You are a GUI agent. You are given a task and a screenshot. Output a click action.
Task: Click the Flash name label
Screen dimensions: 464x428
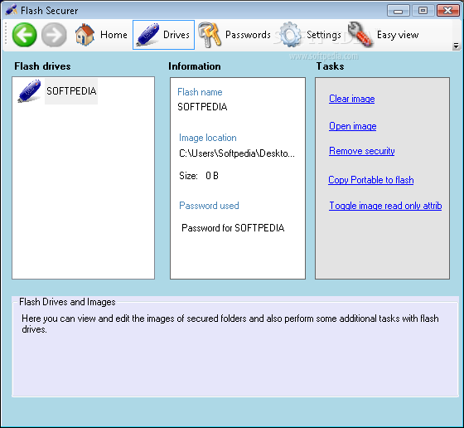pos(200,92)
